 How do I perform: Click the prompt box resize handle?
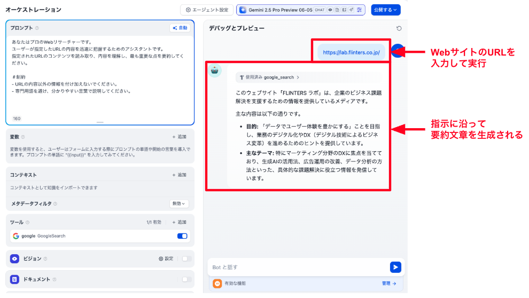pos(100,122)
